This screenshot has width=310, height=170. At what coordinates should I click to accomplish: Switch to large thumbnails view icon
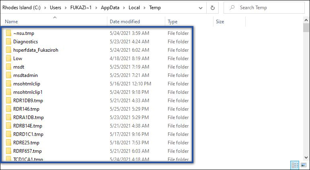click(304, 165)
